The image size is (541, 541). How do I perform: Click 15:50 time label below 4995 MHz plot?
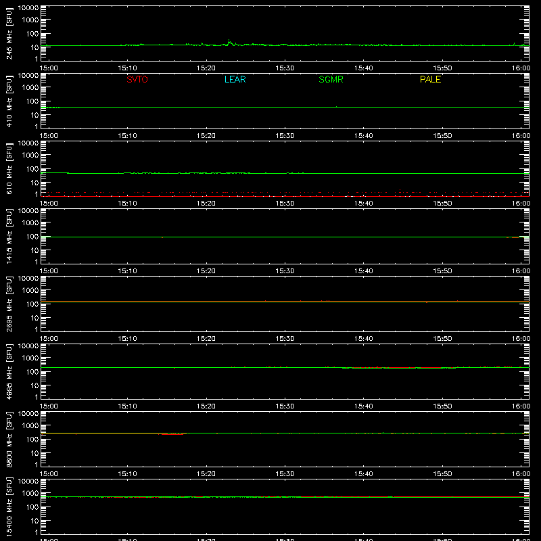click(x=442, y=406)
